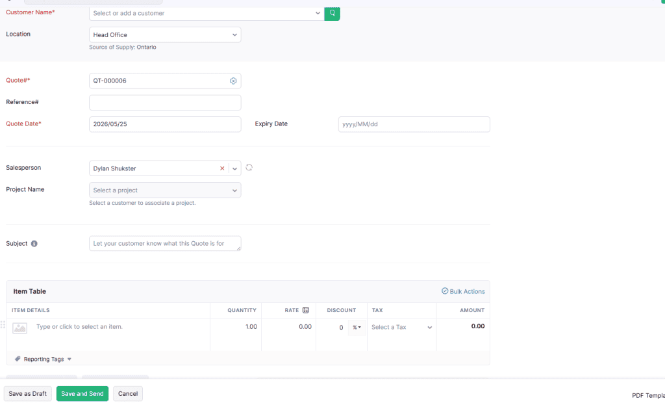Click the item image placeholder thumbnail

20,328
